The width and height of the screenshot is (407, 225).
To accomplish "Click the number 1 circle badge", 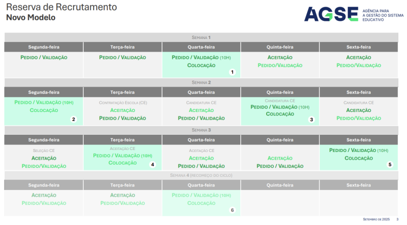I will click(x=232, y=72).
